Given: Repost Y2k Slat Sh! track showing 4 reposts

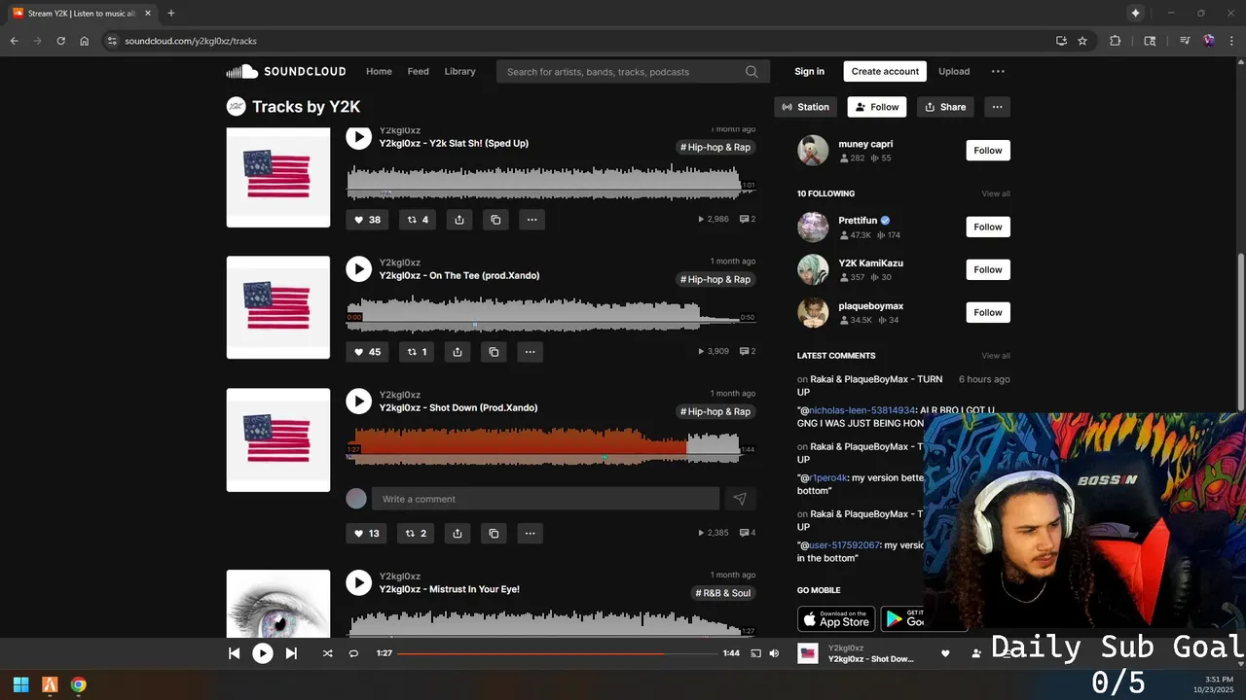Looking at the screenshot, I should [x=418, y=220].
